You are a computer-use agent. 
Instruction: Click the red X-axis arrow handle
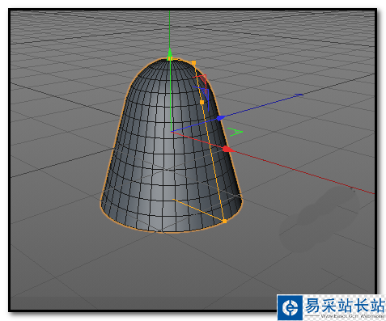click(x=227, y=149)
